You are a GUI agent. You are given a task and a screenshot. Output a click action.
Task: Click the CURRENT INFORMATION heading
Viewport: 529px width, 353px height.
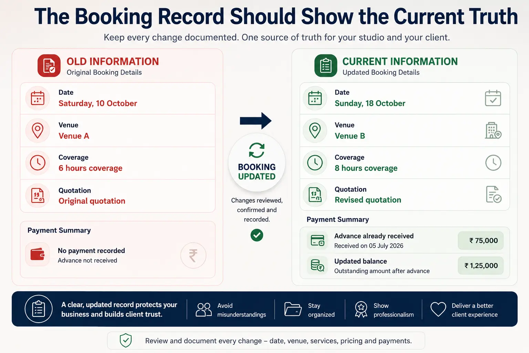(x=400, y=62)
